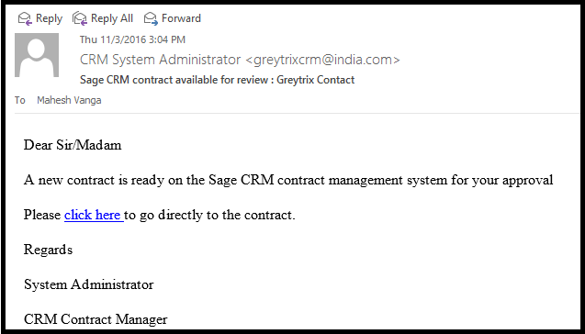585x334 pixels.
Task: Click the Thu 11/3/2016 3:04 PM timestamp
Action: 132,39
